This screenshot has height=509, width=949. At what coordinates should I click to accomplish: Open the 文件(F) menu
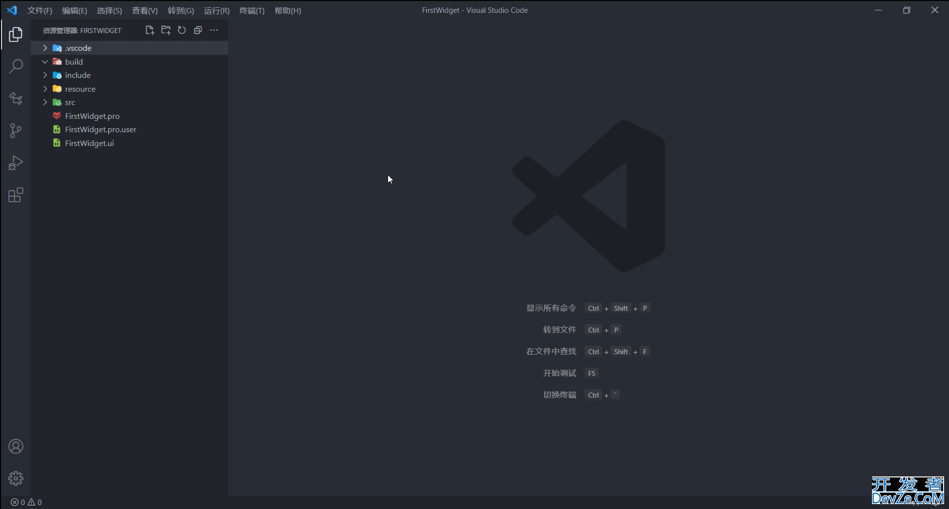tap(40, 10)
